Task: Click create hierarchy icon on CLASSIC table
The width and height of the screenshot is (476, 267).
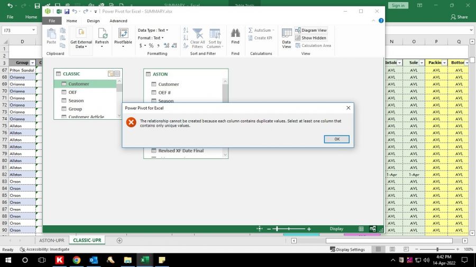Action: 111,73
